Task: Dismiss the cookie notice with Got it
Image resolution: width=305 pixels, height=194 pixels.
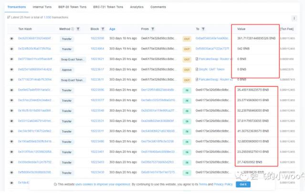Action: 243,184
